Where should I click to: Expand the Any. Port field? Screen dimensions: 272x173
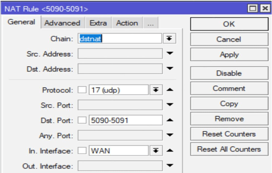tap(170, 136)
